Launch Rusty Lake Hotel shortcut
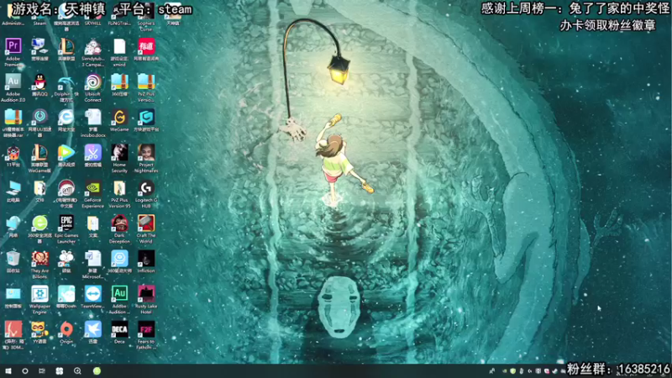Image resolution: width=672 pixels, height=378 pixels. [145, 295]
